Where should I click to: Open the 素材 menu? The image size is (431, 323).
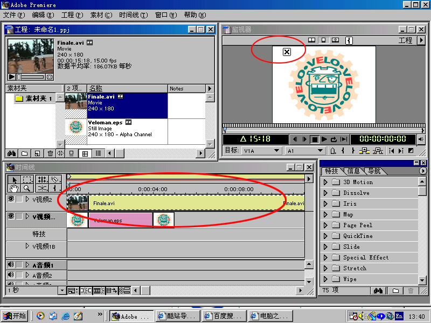pos(101,15)
